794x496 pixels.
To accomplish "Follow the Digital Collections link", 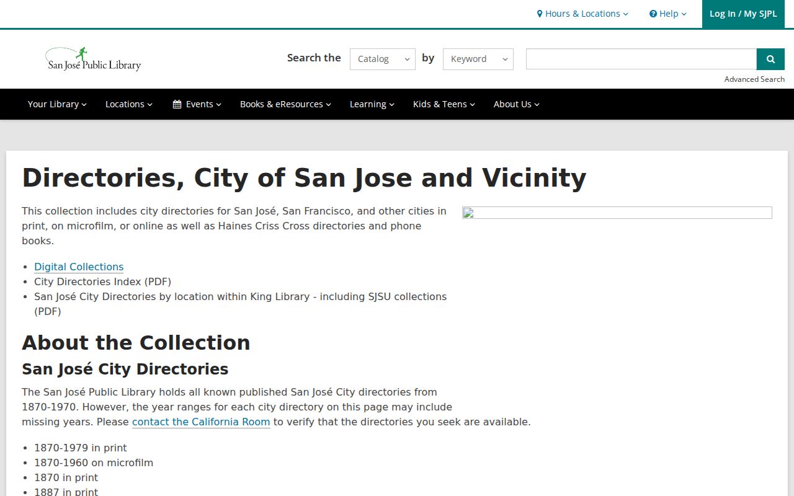I will pos(79,267).
